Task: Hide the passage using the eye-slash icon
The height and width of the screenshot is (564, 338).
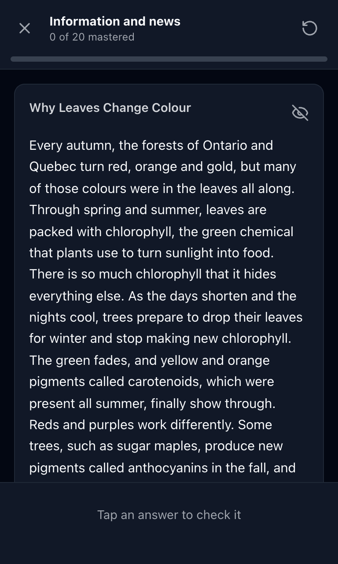Action: (x=300, y=113)
